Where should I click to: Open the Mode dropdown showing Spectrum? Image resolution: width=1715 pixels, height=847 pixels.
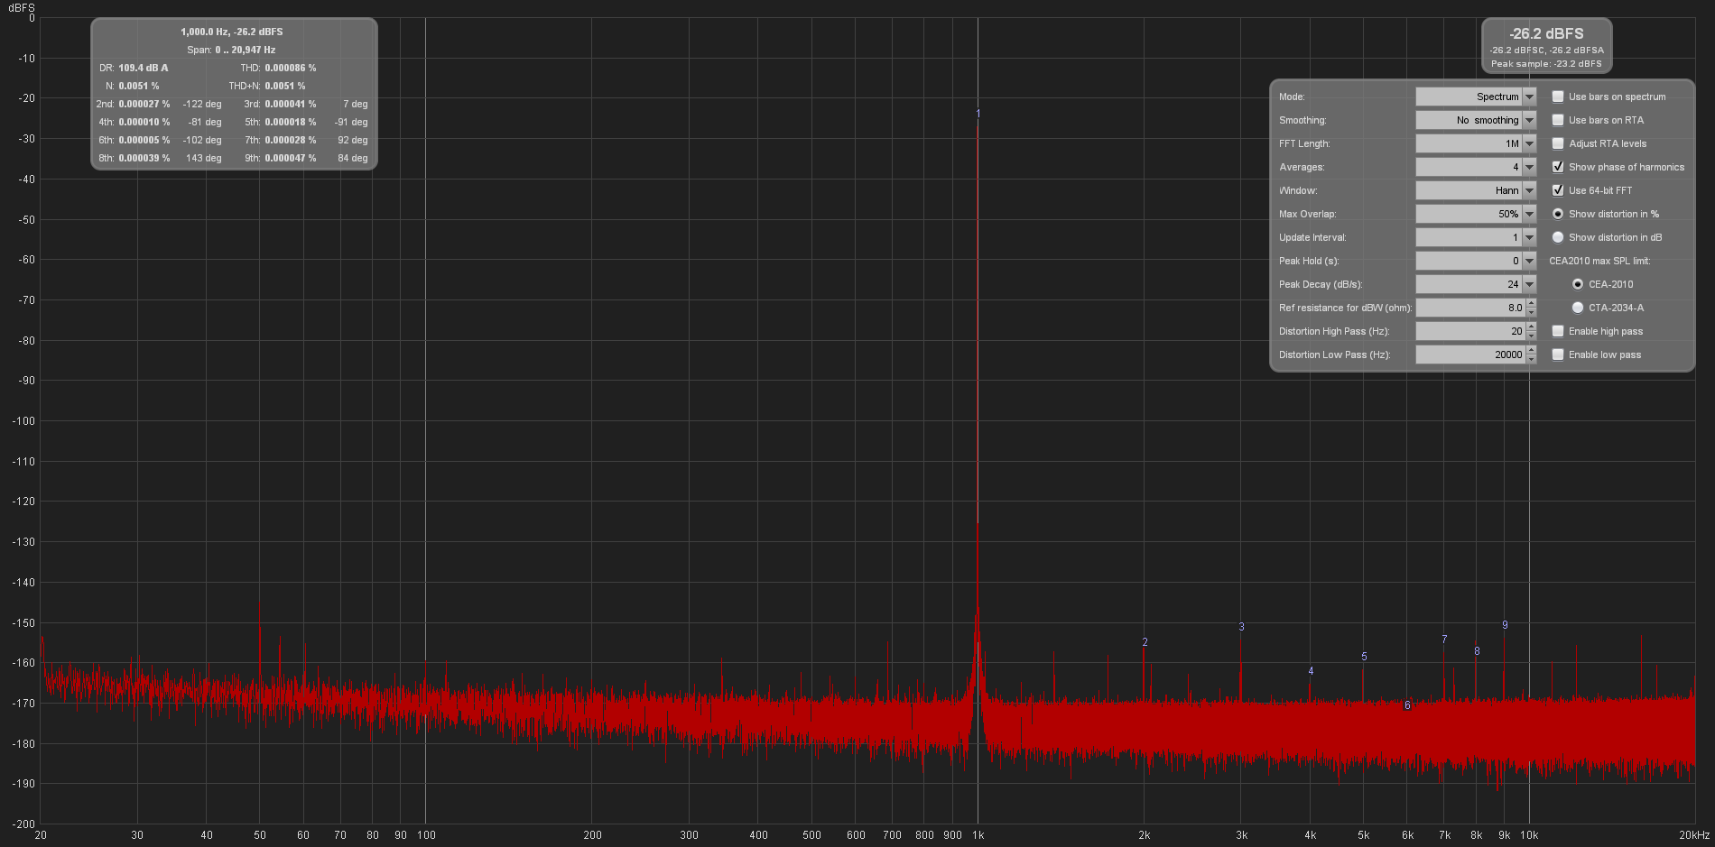(1527, 97)
